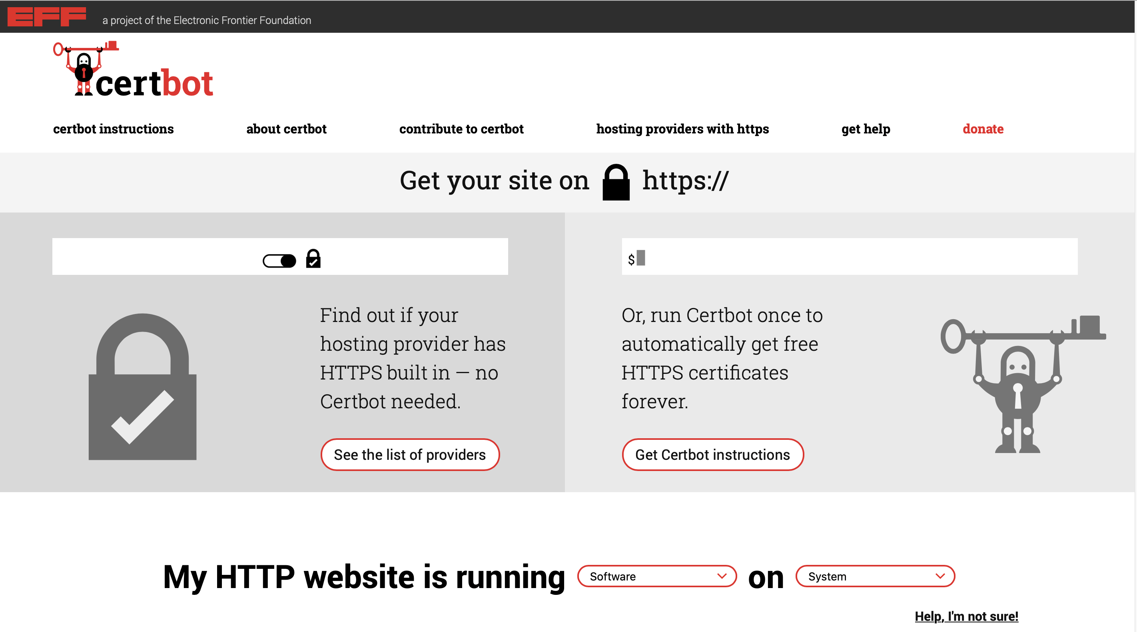Image resolution: width=1137 pixels, height=632 pixels.
Task: Click See the list of providers
Action: tap(410, 454)
